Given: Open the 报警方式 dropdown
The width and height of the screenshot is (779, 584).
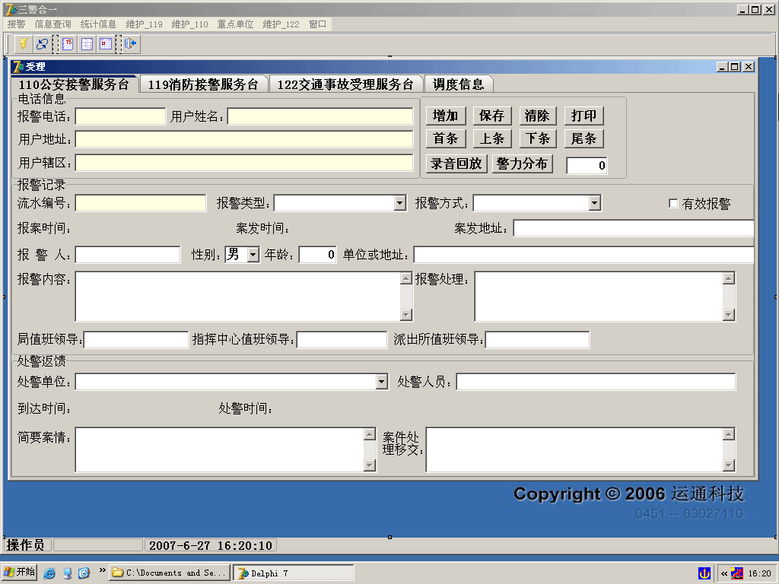Looking at the screenshot, I should pos(595,202).
